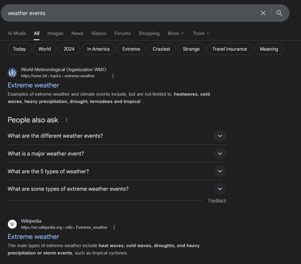Click the 'Wikipedia' site name text

pos(31,221)
